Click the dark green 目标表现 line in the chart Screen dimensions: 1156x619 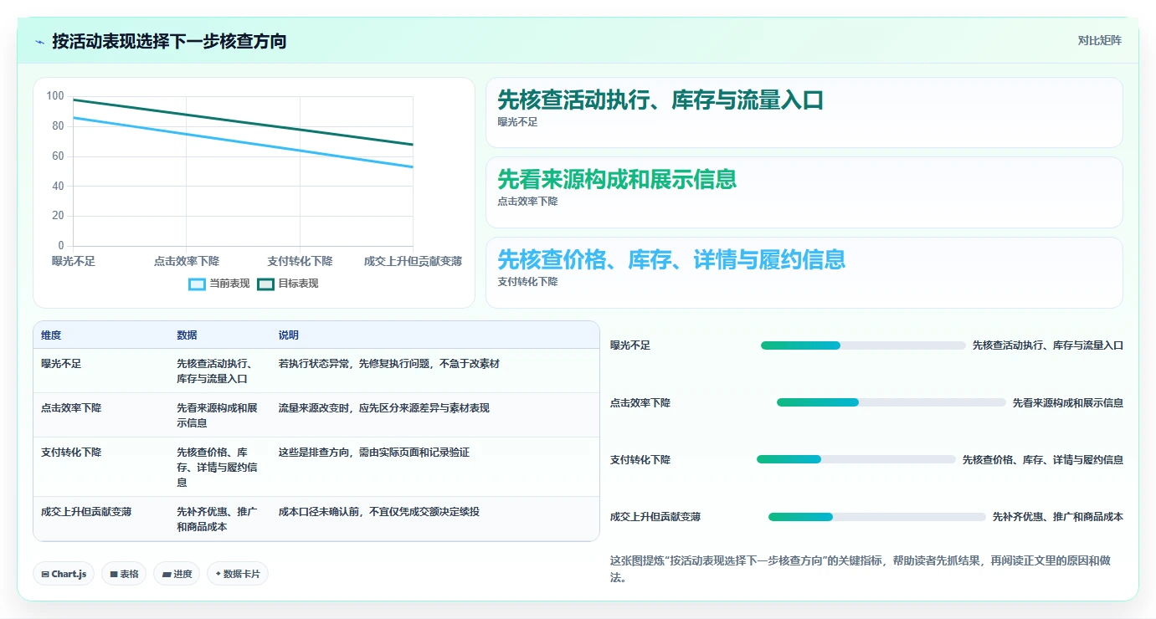click(243, 122)
